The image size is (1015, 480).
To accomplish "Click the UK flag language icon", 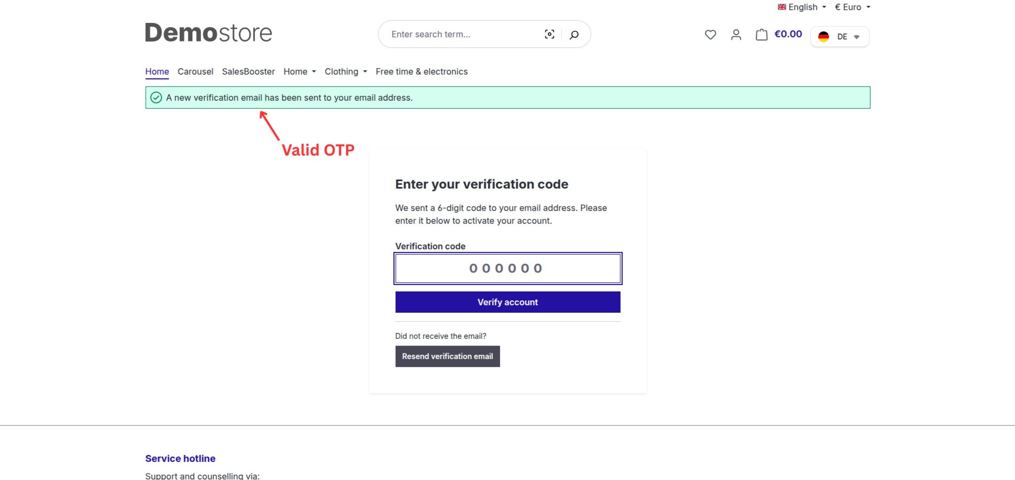I will [x=782, y=7].
